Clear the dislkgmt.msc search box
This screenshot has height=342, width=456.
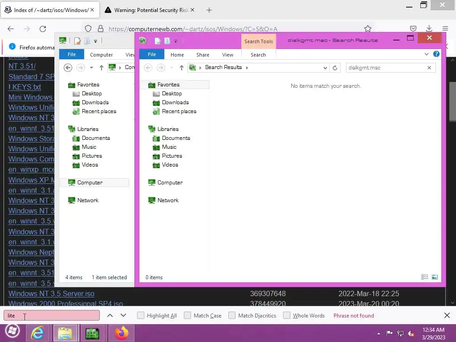click(x=429, y=68)
